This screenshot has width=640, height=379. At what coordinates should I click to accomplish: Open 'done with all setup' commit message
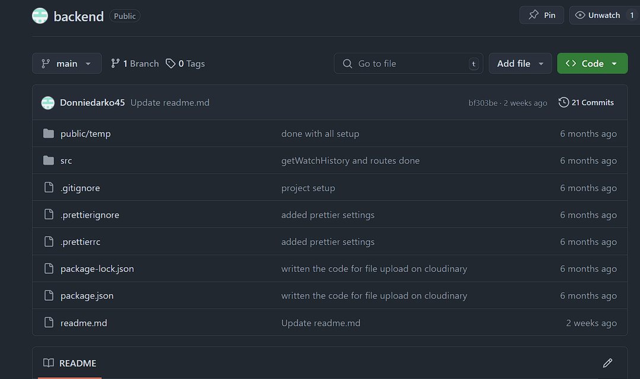click(x=320, y=134)
